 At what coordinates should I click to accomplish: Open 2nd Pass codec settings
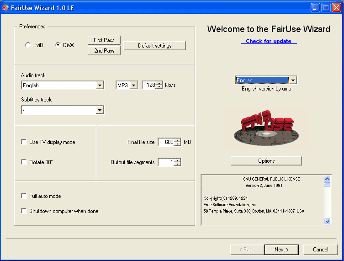coord(104,51)
